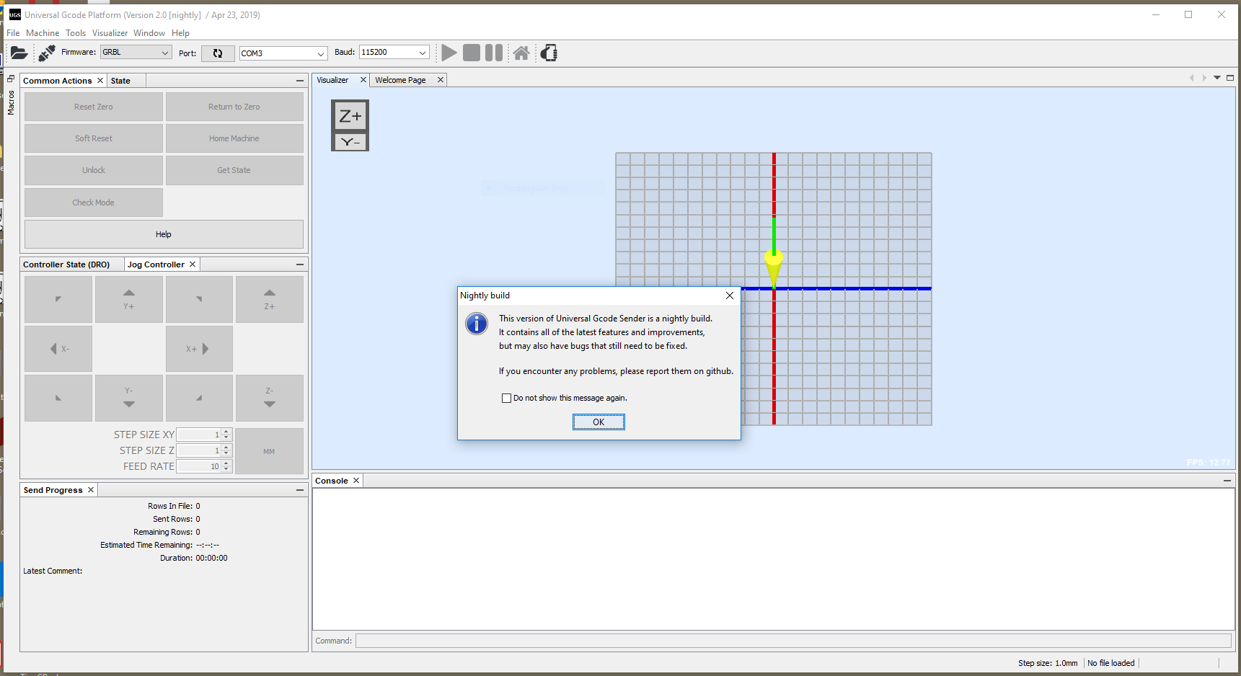Click the Home machine house icon
The width and height of the screenshot is (1241, 676).
click(x=521, y=53)
